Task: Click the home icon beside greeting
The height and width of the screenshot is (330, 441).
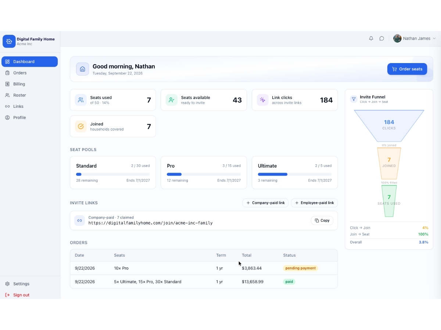Action: [82, 69]
